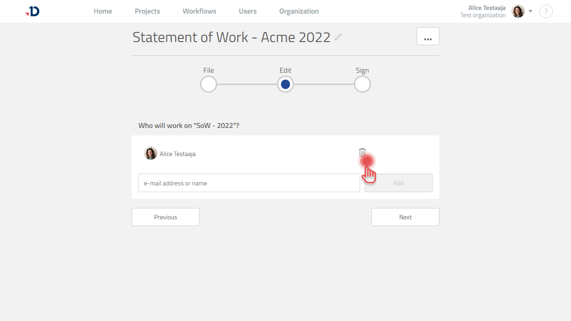Screen dimensions: 571x321
Task: Go to the Users page
Action: coord(247,11)
